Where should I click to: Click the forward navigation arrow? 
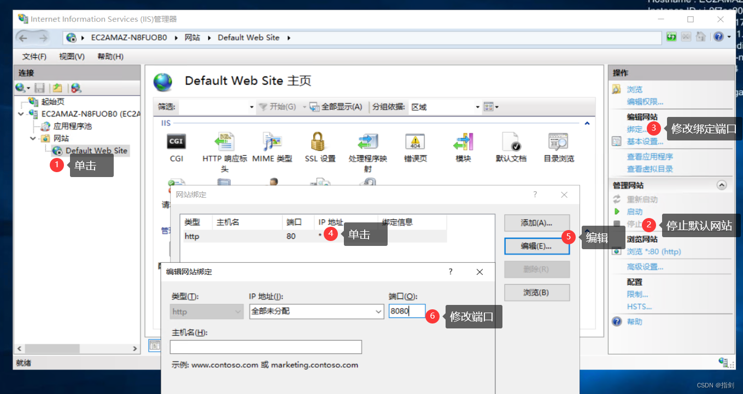pyautogui.click(x=43, y=38)
